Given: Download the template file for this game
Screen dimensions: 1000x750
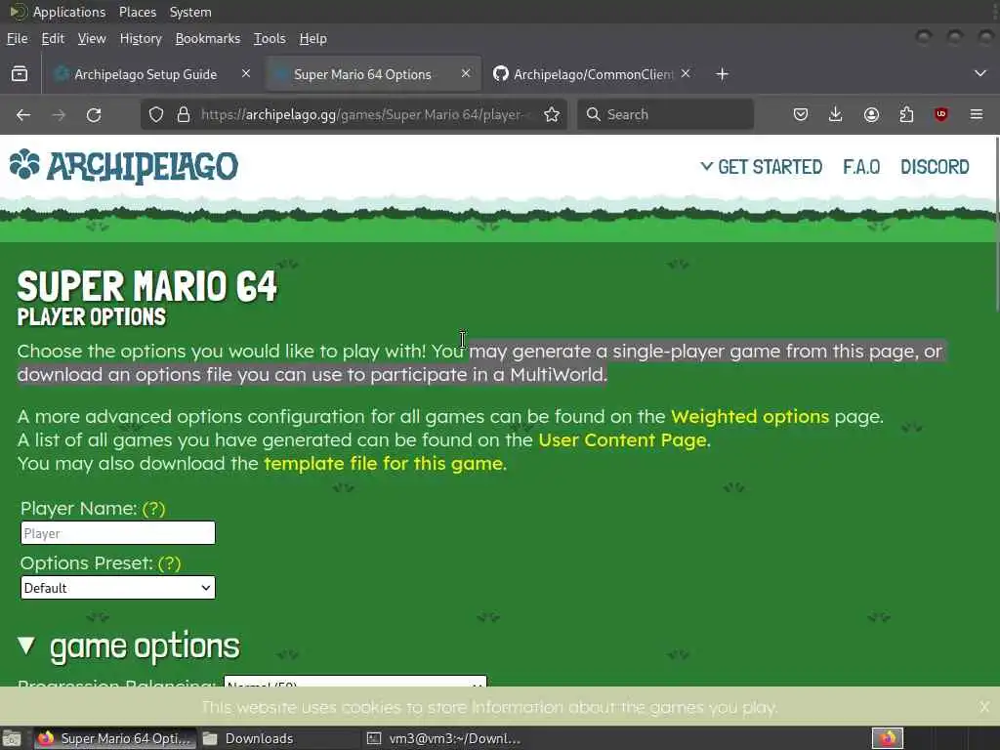Looking at the screenshot, I should pos(383,464).
